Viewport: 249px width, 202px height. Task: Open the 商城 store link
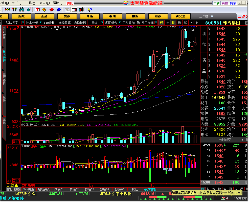(225, 3)
